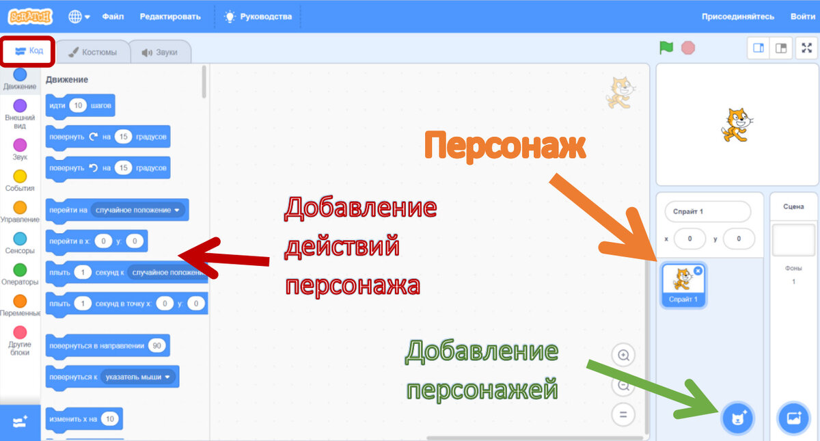Click the counterclockwise rotate icon in повернуть block
Screen dimensions: 820x441
tap(94, 168)
